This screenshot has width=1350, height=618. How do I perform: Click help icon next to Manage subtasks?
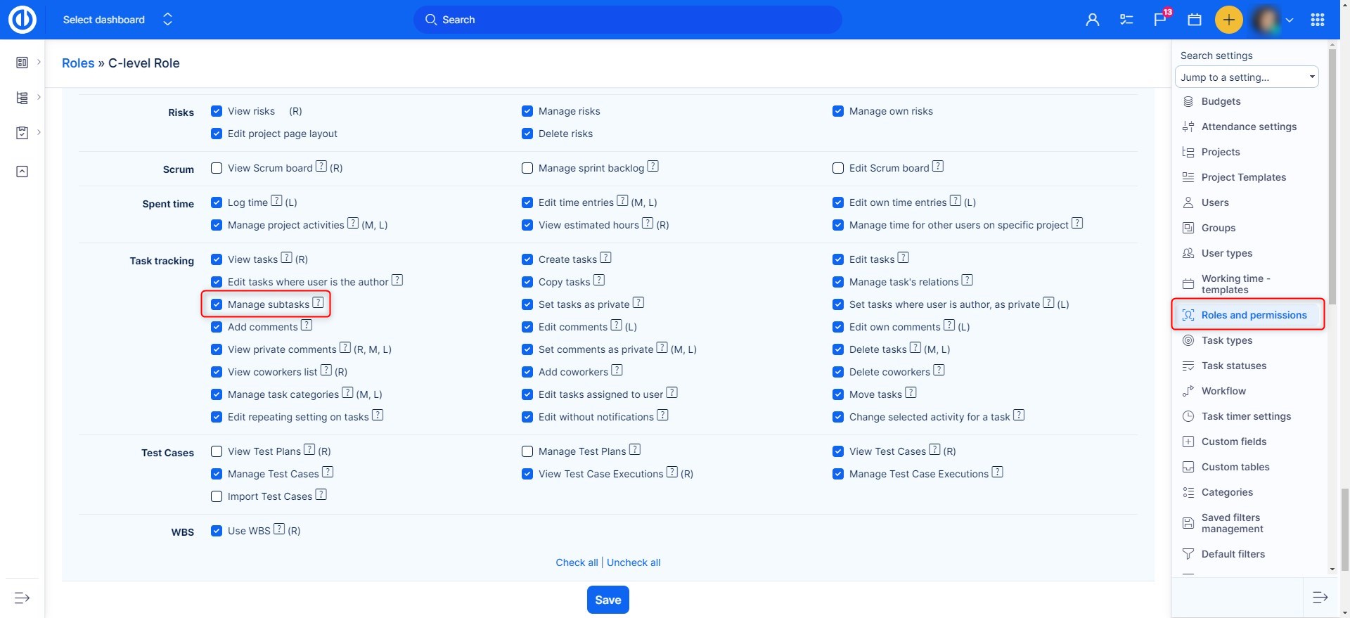[319, 303]
